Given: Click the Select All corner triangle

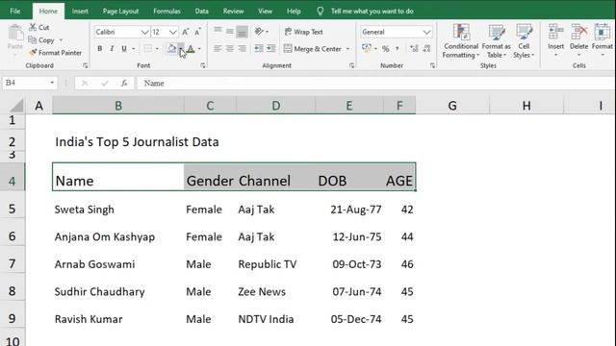Looking at the screenshot, I should click(x=16, y=106).
